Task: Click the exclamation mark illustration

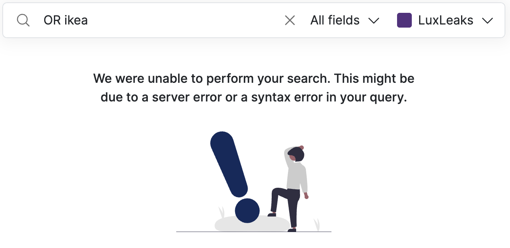Action: click(229, 171)
